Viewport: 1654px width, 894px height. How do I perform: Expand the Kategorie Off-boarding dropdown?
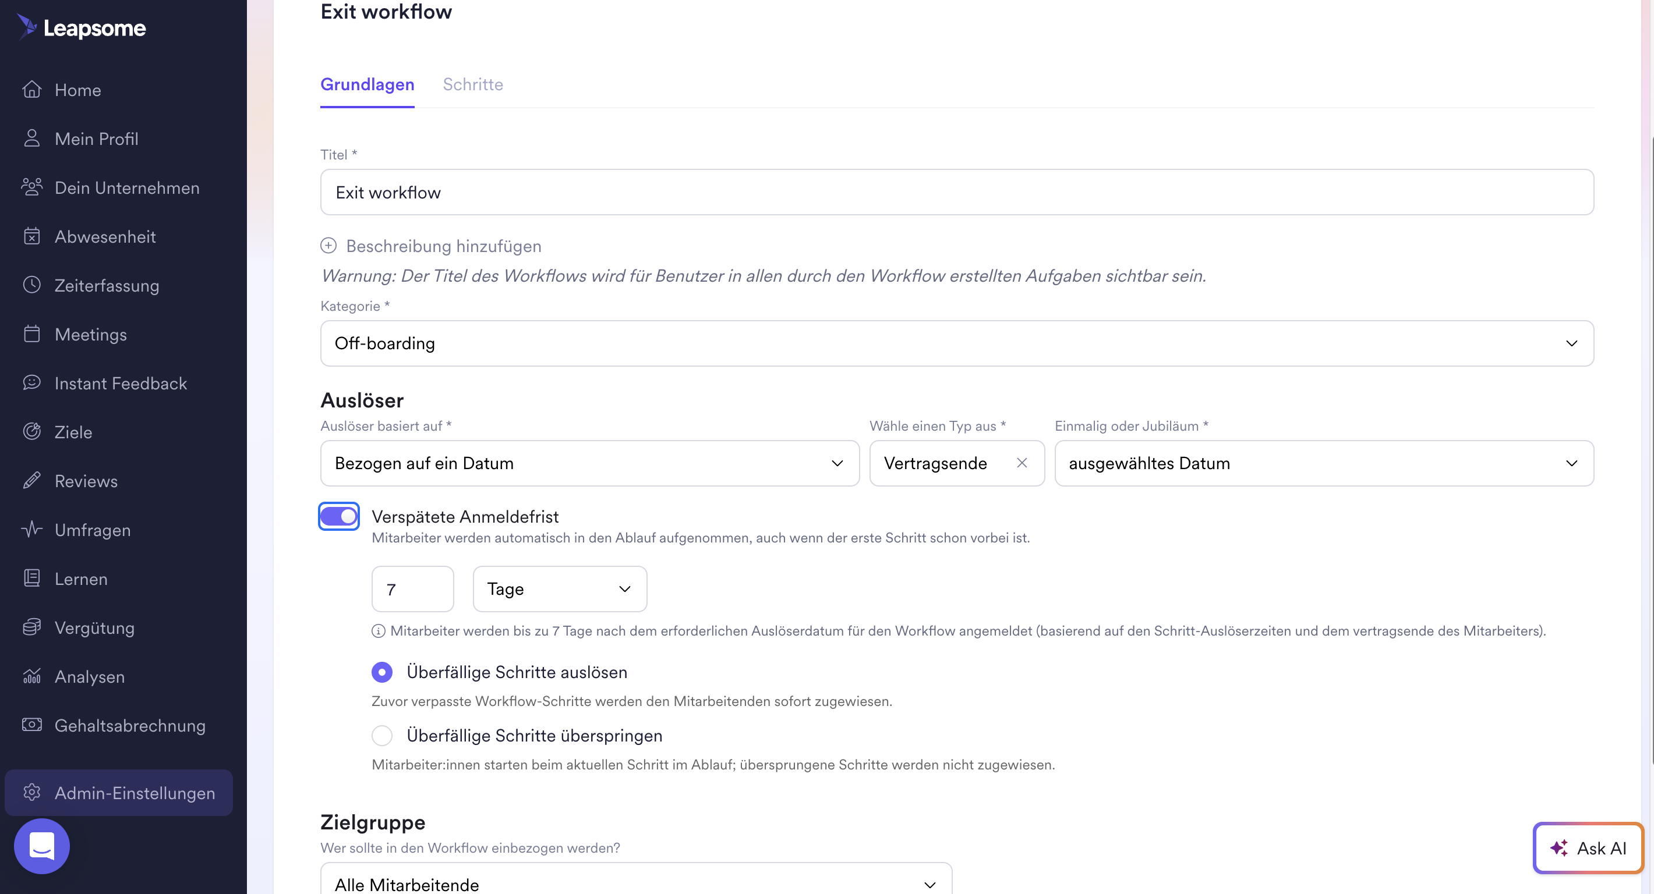click(x=957, y=343)
